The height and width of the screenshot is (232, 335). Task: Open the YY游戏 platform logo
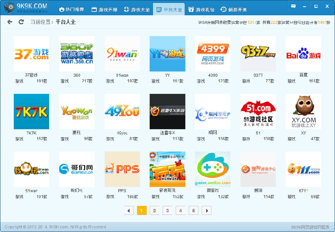click(x=167, y=54)
